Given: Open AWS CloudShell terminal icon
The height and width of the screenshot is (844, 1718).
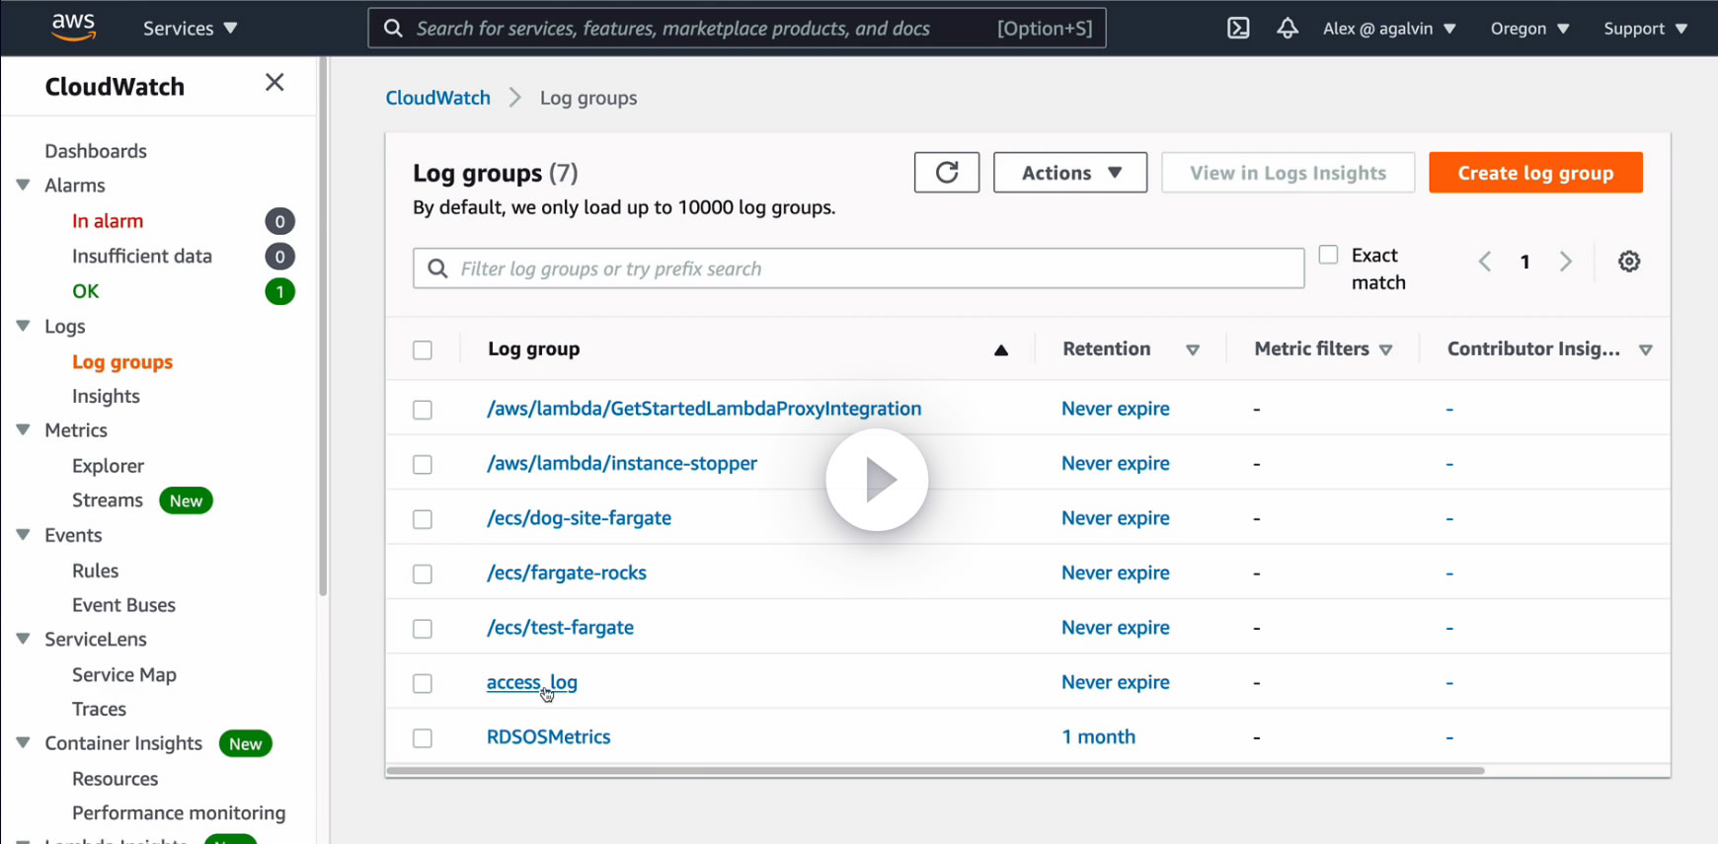Looking at the screenshot, I should coord(1238,29).
